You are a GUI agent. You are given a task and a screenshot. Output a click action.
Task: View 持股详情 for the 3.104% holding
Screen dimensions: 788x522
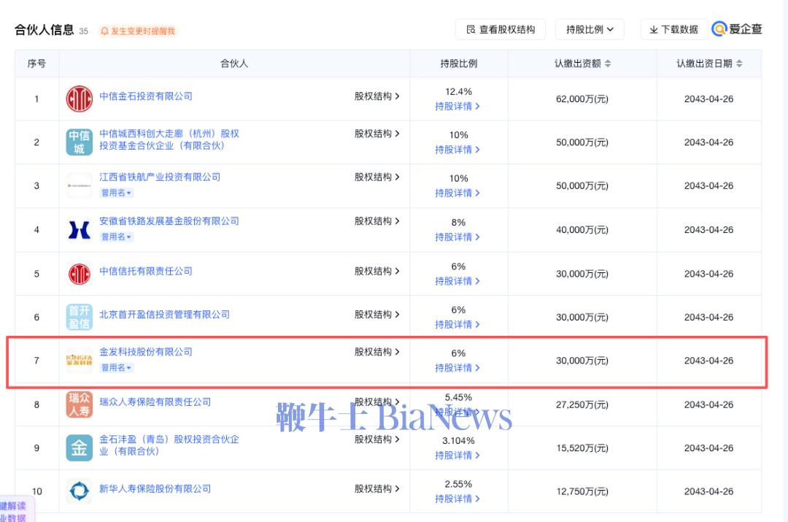pyautogui.click(x=457, y=455)
